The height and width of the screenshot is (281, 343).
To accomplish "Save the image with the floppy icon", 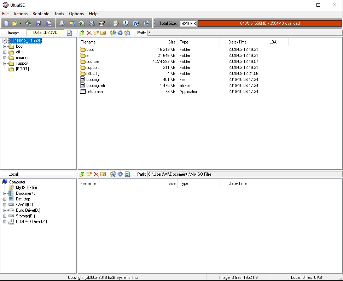I will pos(38,23).
